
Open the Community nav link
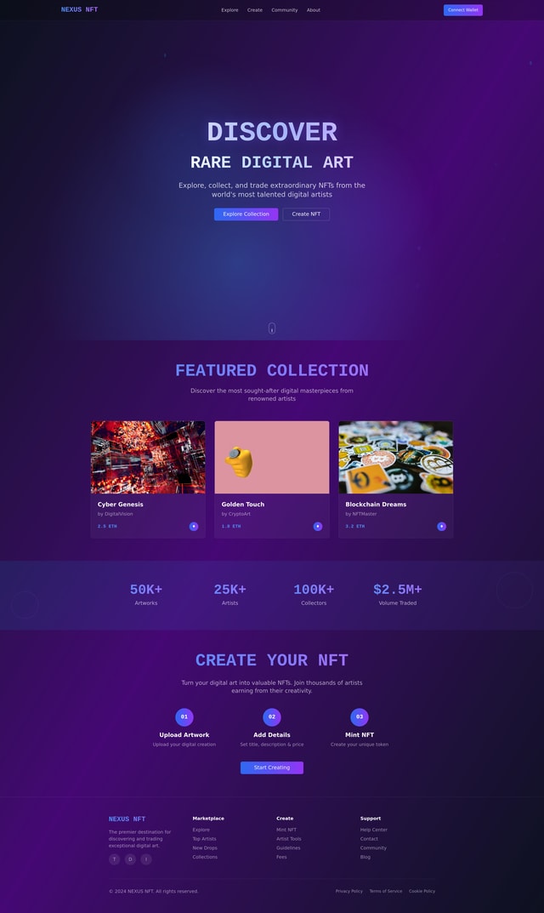tap(285, 10)
